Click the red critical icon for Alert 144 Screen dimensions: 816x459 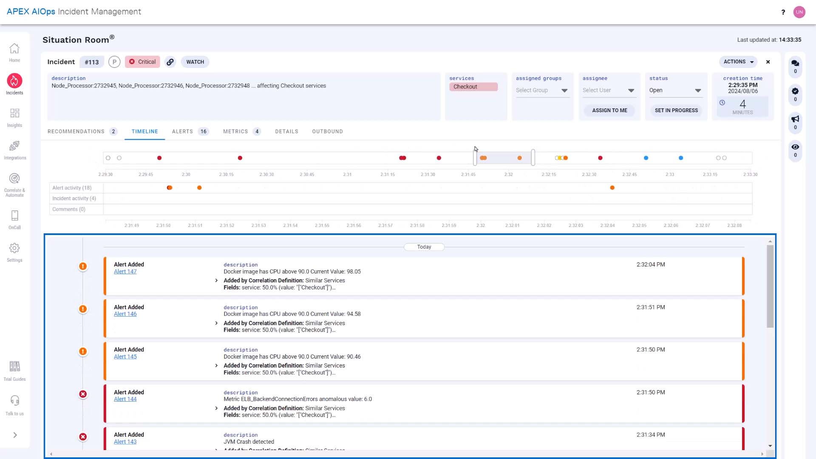click(x=83, y=394)
